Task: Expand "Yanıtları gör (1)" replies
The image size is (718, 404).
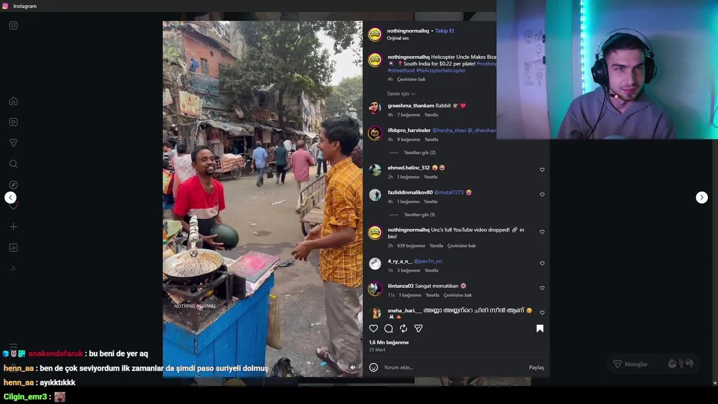Action: pos(420,215)
